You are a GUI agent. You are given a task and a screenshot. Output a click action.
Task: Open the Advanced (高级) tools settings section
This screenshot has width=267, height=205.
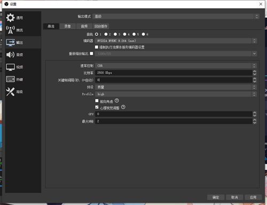pos(23,92)
